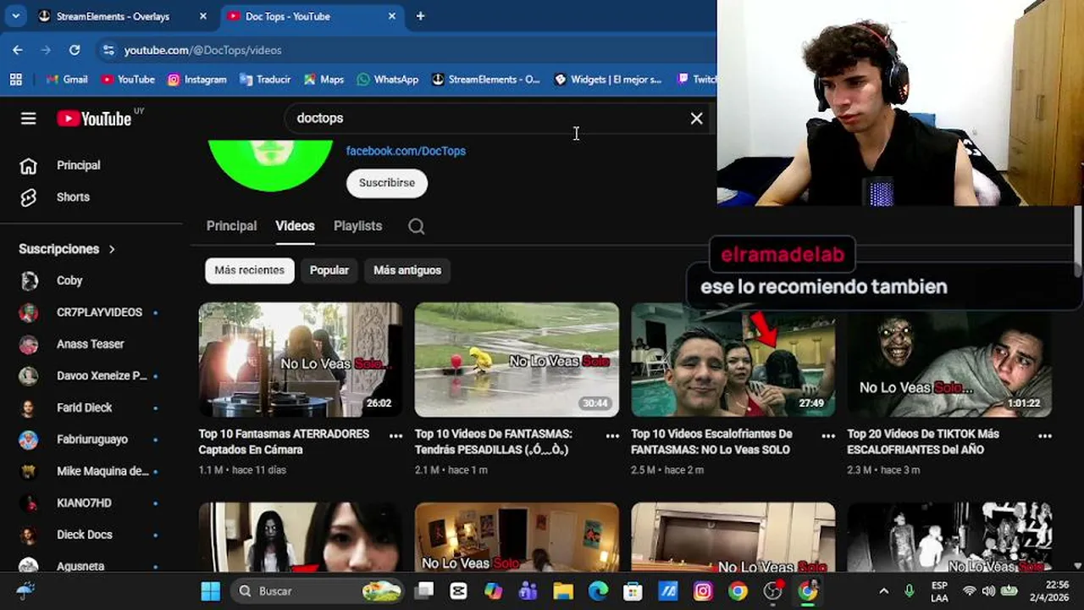
Task: Open the YouTube bookmark
Action: pos(128,79)
